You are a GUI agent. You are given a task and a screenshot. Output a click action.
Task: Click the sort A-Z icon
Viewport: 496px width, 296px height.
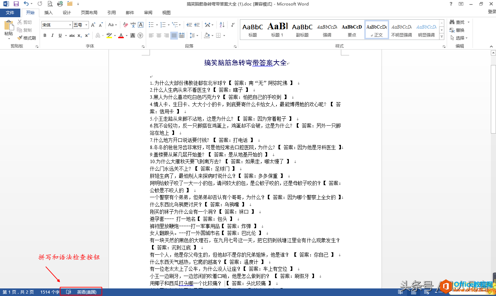pyautogui.click(x=222, y=25)
